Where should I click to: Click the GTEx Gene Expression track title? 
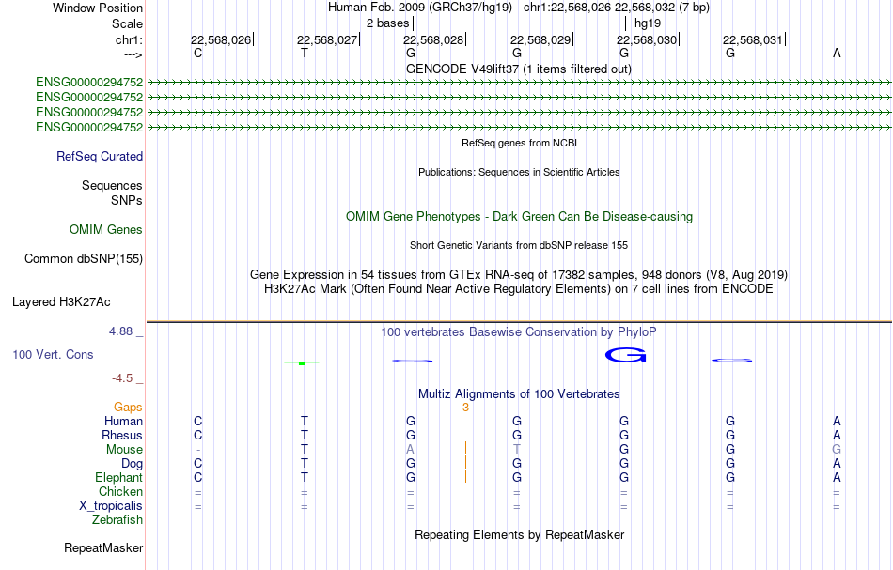point(519,275)
